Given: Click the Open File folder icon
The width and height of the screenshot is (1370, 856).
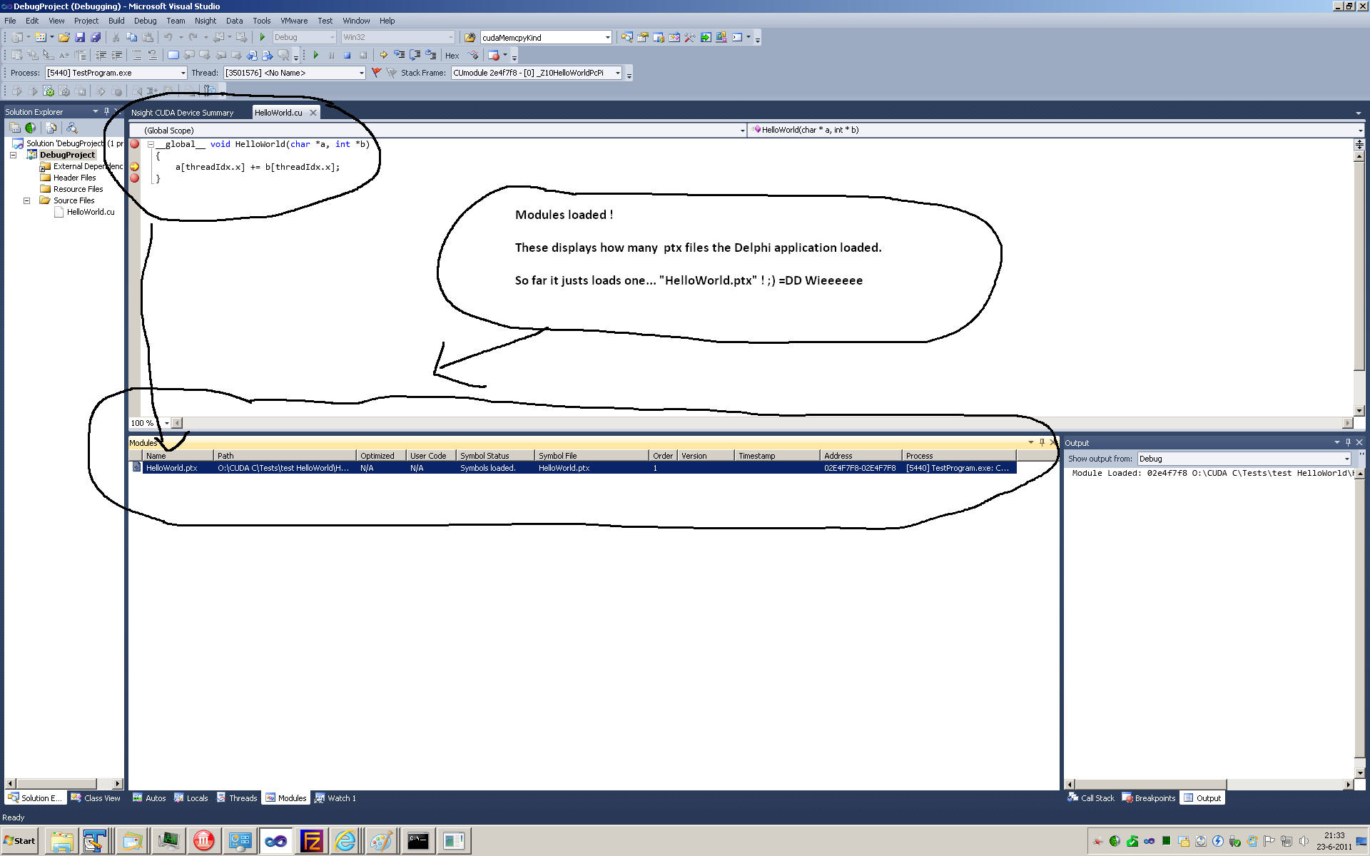Looking at the screenshot, I should tap(64, 37).
